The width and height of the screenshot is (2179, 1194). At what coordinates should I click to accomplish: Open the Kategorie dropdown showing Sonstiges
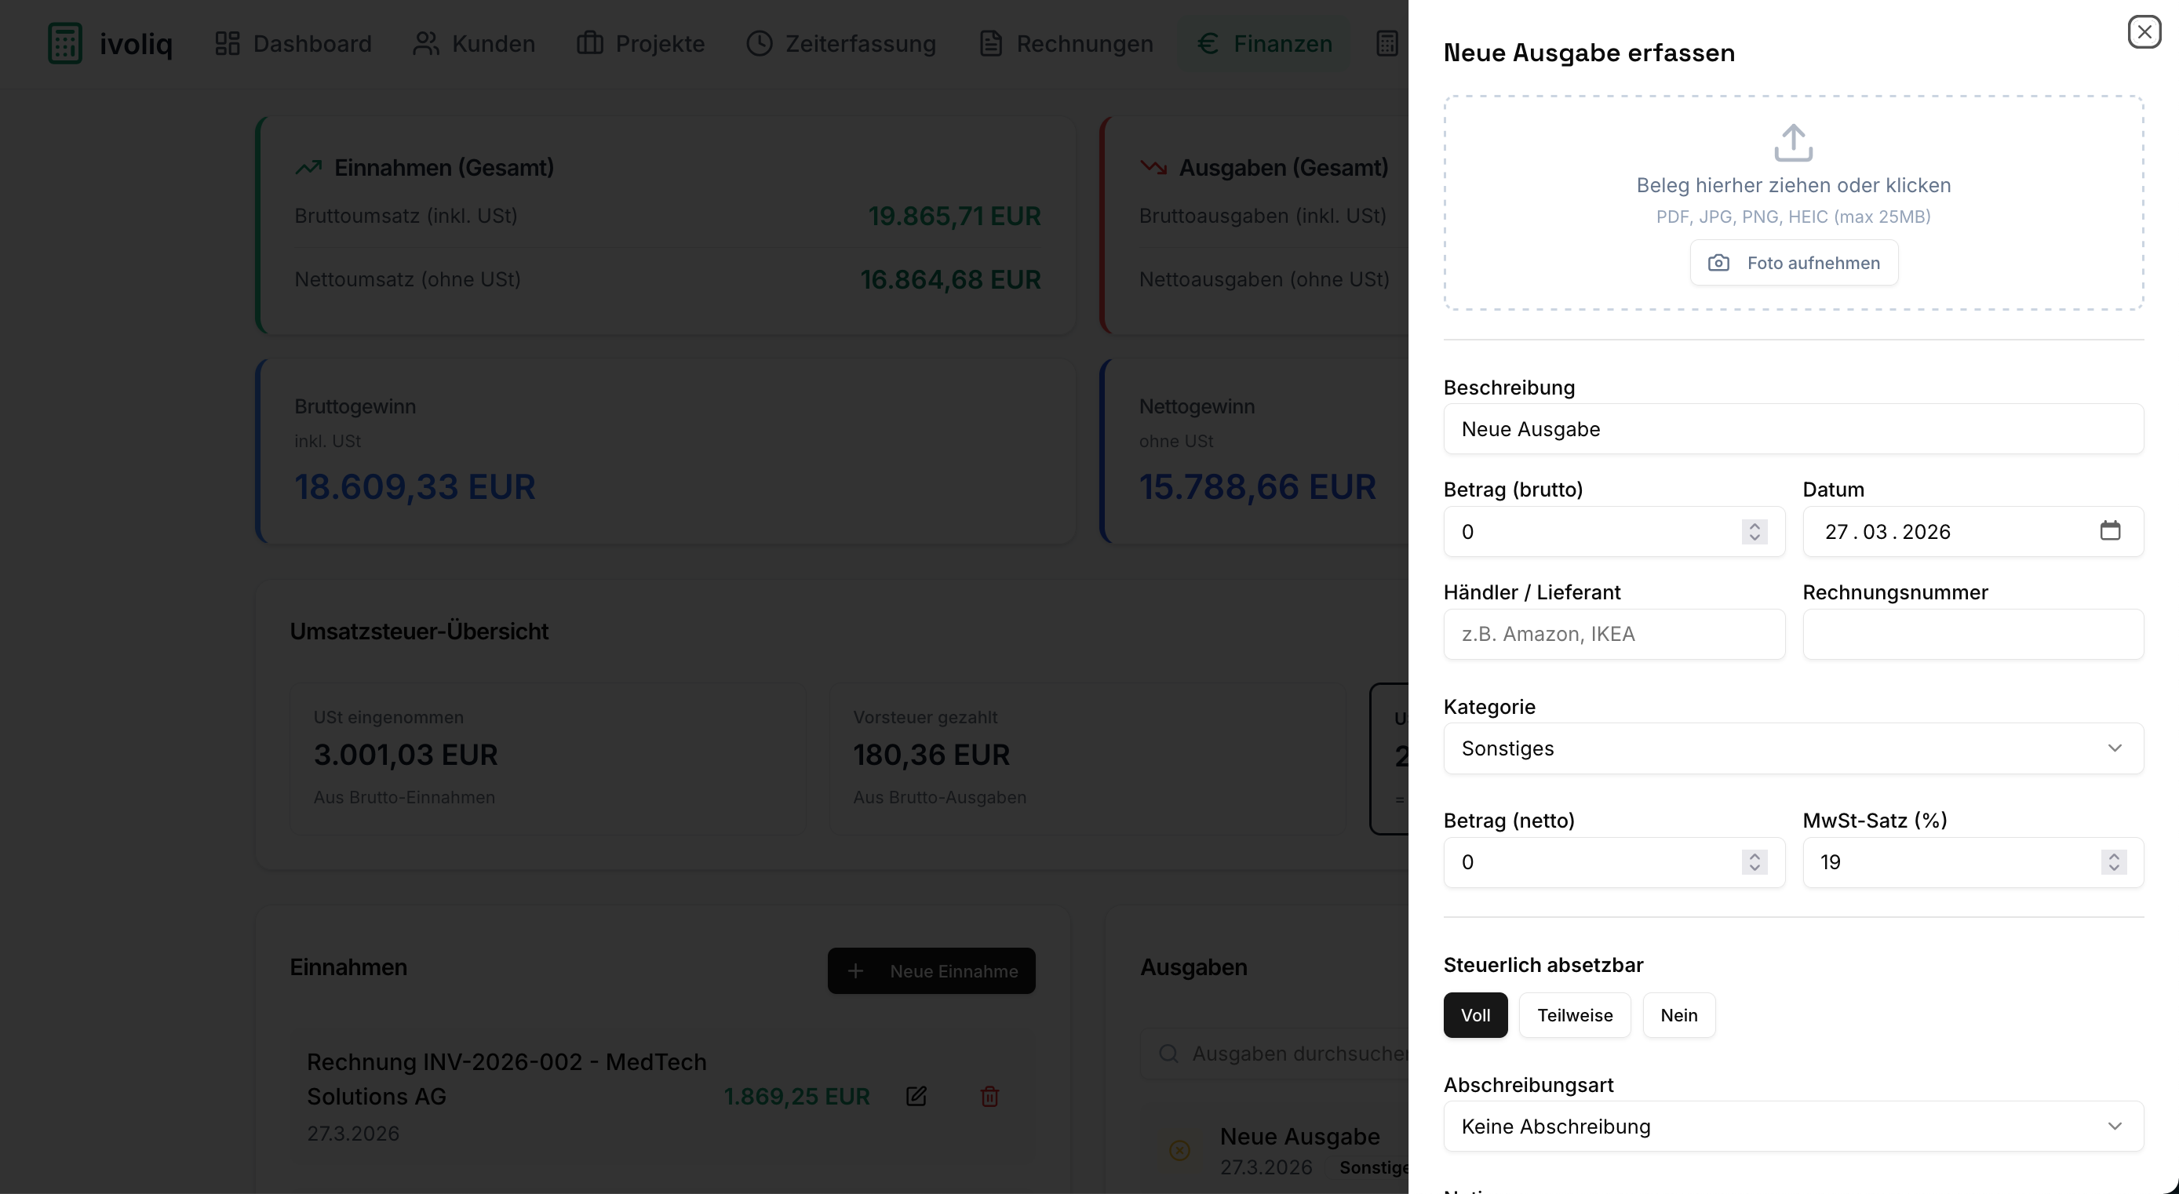tap(1792, 748)
